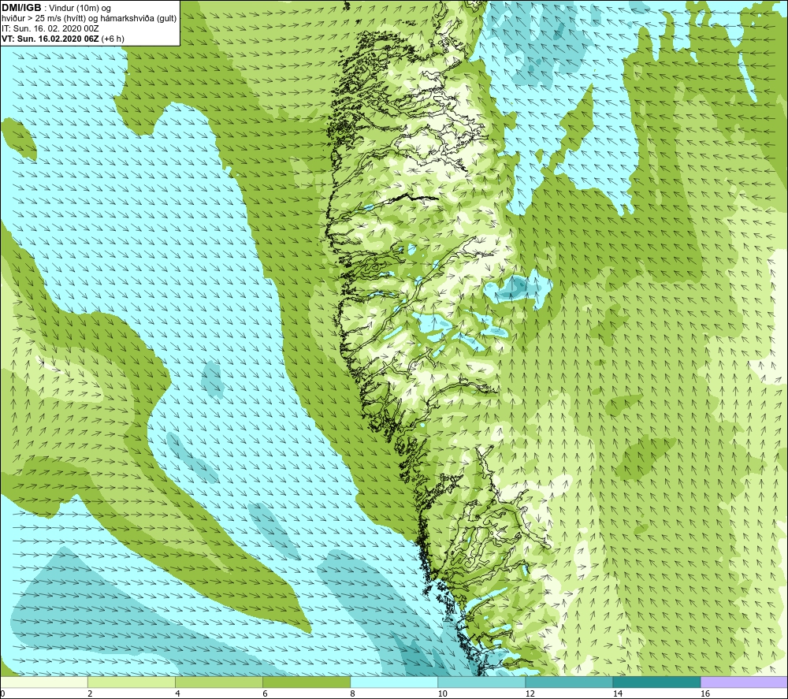Click the 4–6 m/s green legend swatch
Image resolution: width=788 pixels, height=699 pixels.
pyautogui.click(x=218, y=682)
